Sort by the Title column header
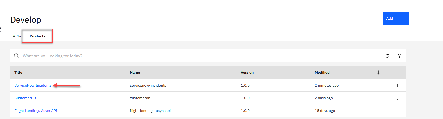This screenshot has height=119, width=443. point(18,72)
